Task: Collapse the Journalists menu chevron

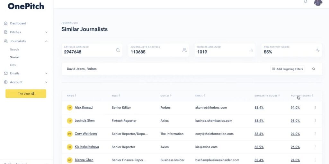Action: coord(46,41)
